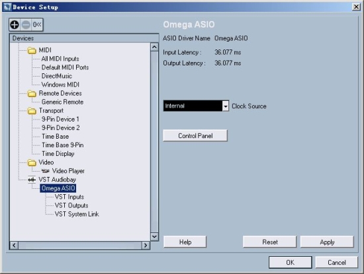Click the Help button

tap(185, 242)
